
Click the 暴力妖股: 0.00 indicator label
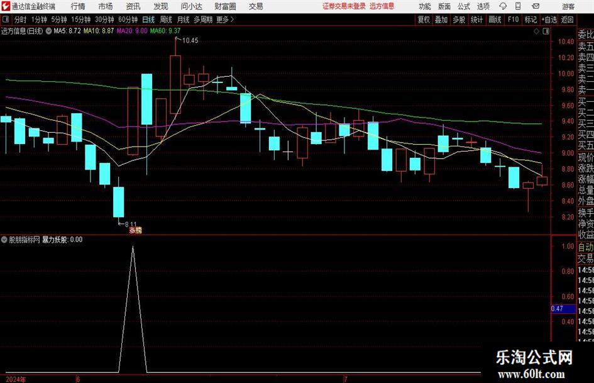[62, 240]
